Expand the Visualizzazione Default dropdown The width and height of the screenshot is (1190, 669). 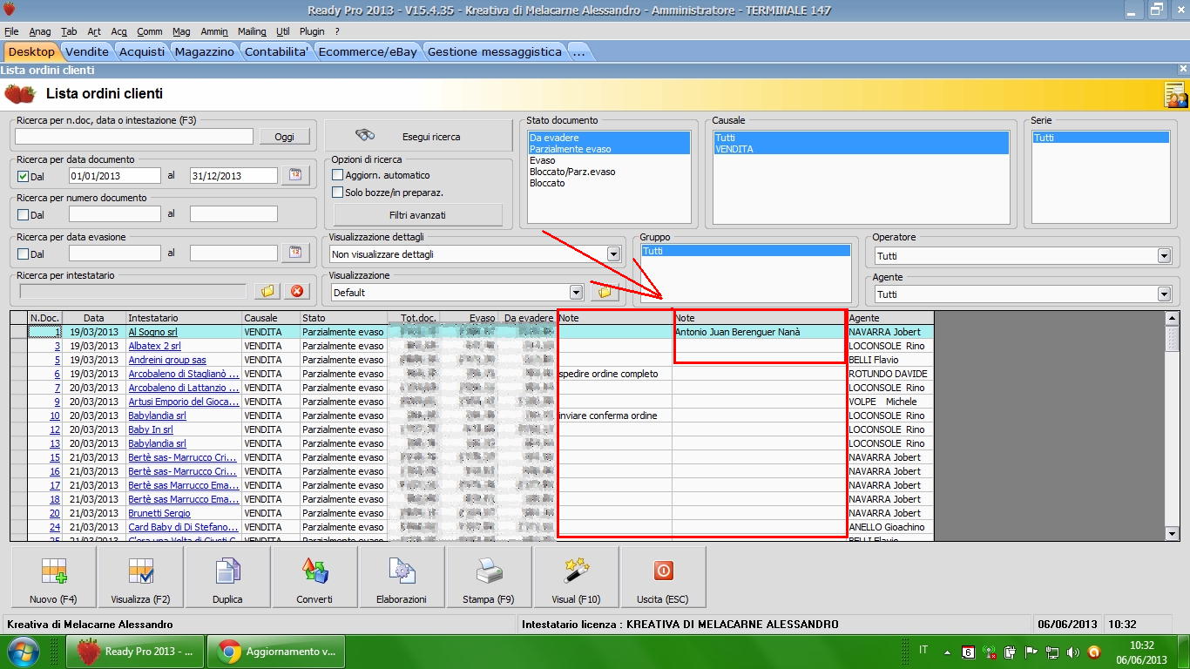576,293
